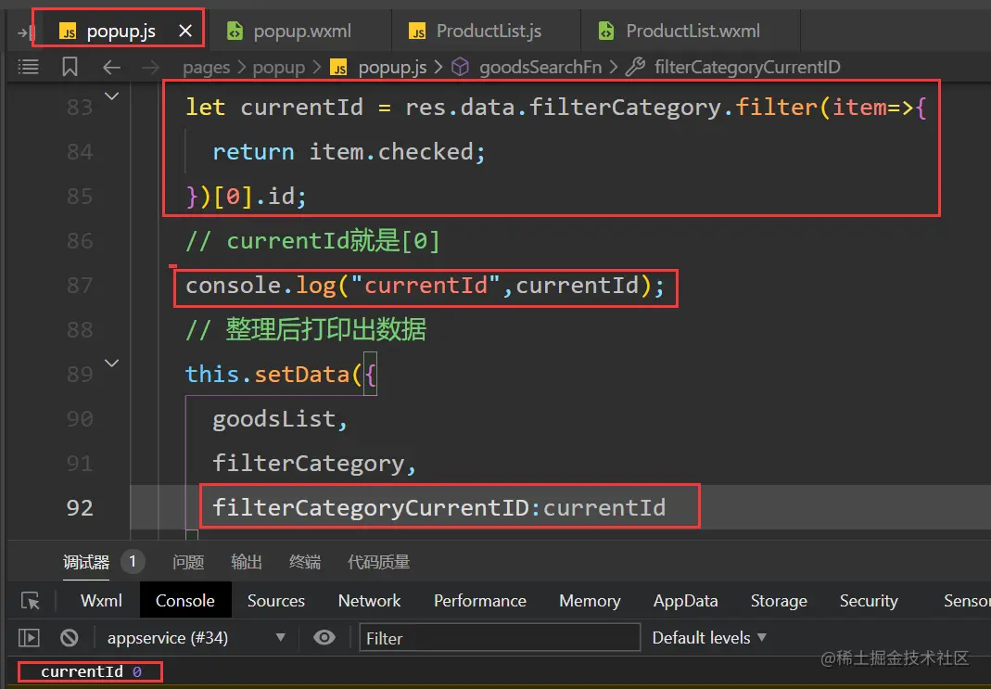This screenshot has height=689, width=991.
Task: Open the Network devtools tab
Action: click(x=369, y=601)
